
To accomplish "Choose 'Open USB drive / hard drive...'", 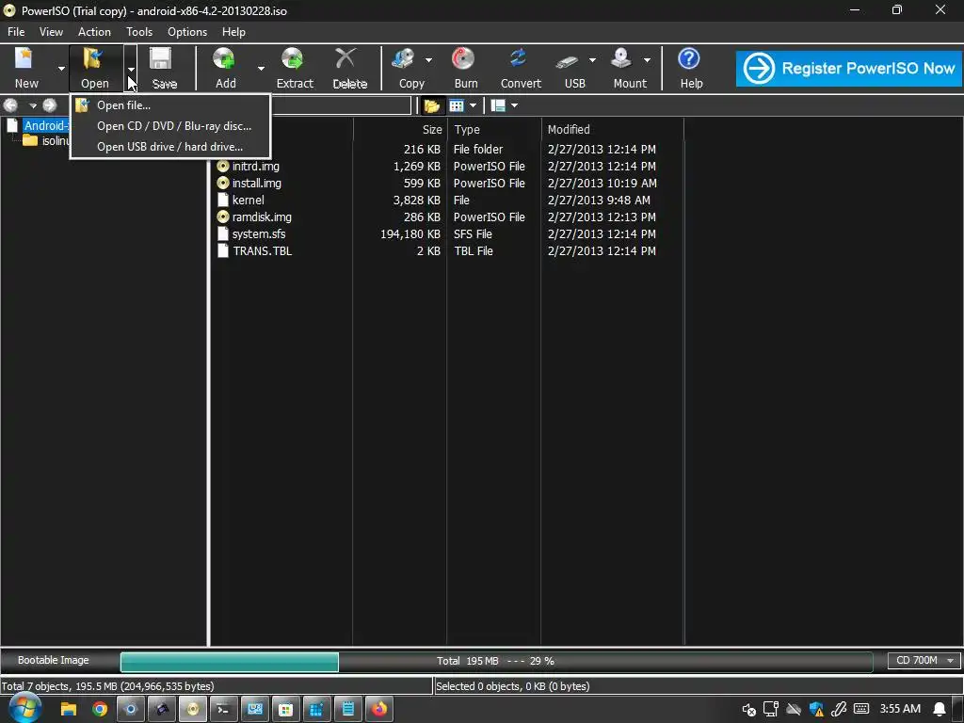I will [x=170, y=147].
